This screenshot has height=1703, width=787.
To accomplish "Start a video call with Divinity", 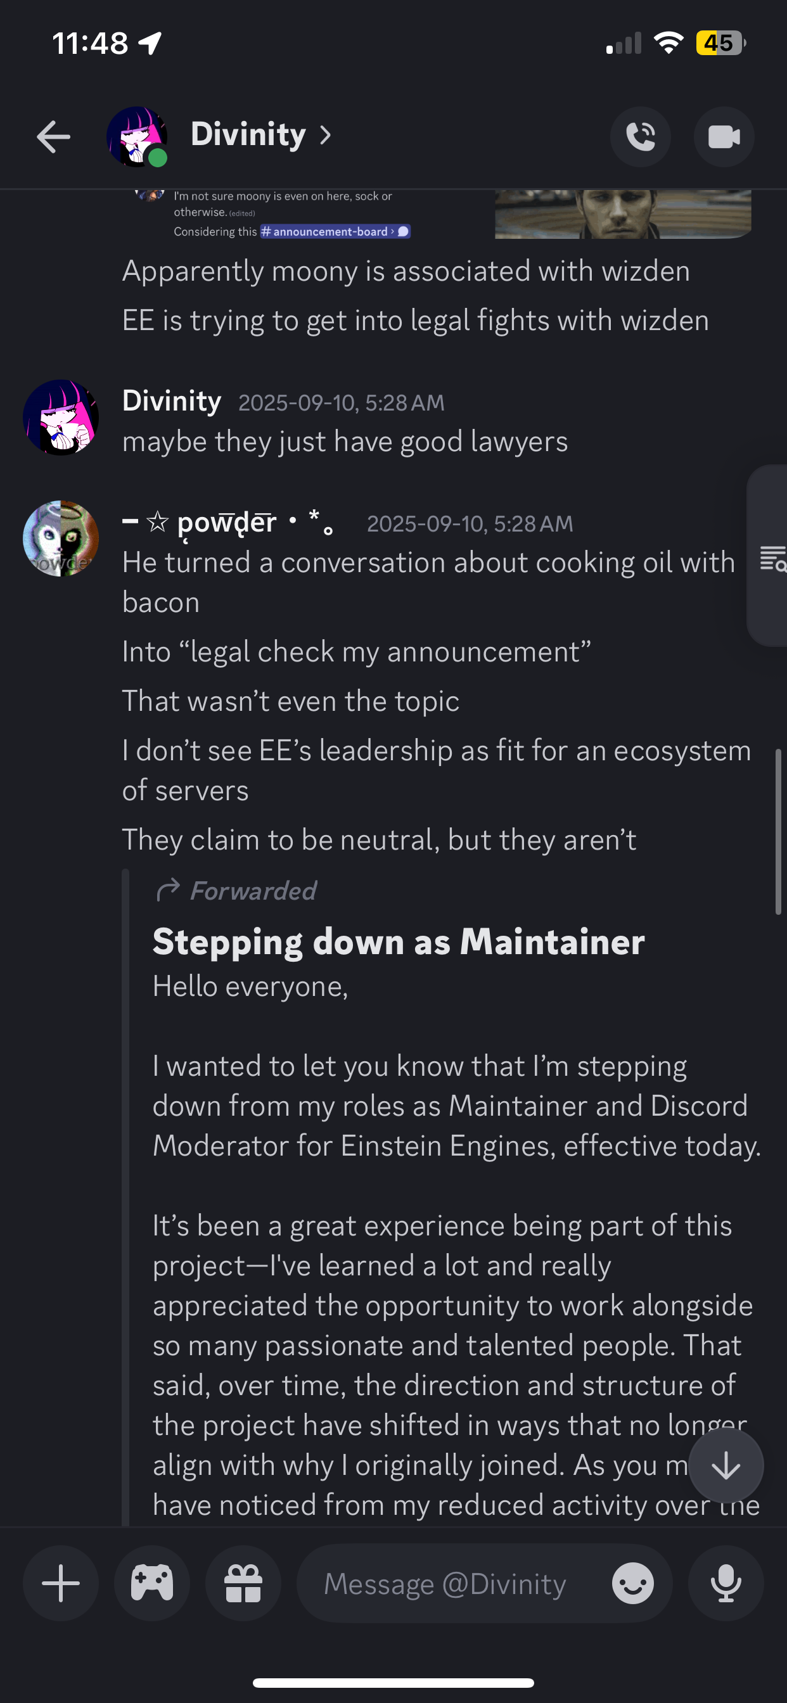I will click(724, 137).
